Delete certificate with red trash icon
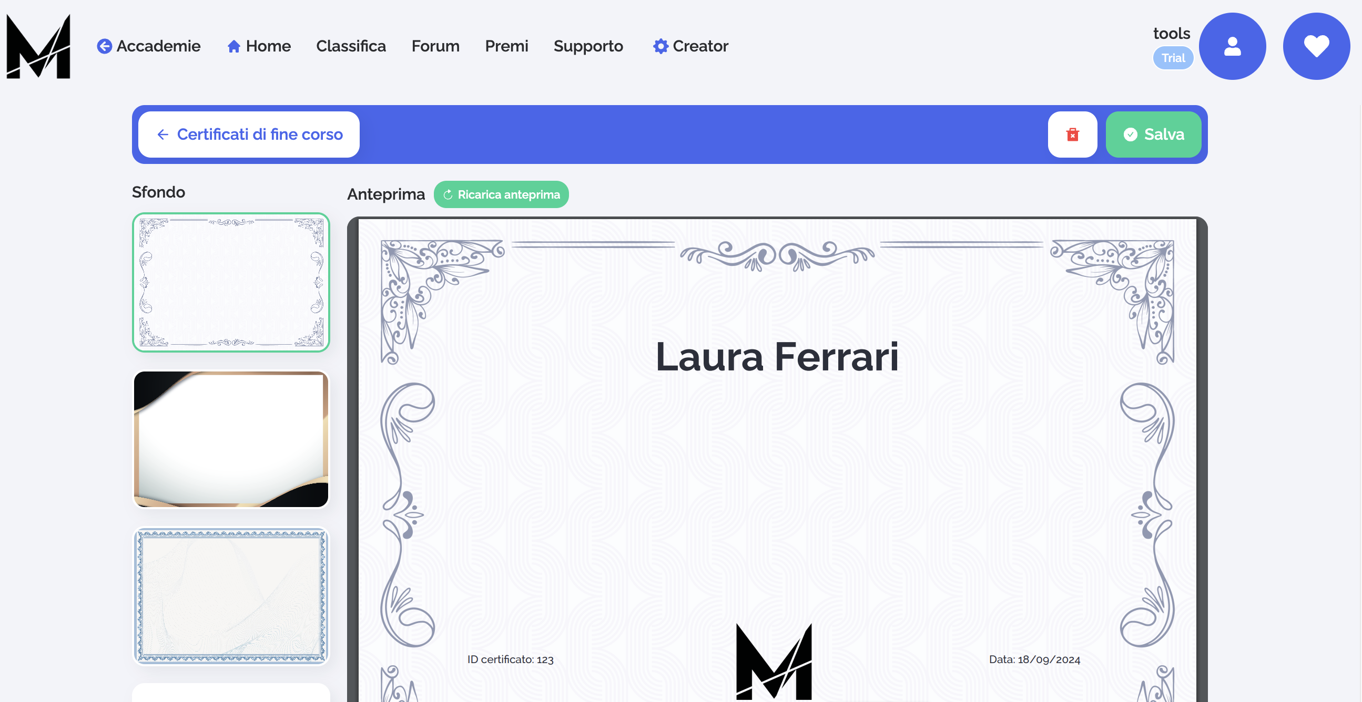 1072,135
